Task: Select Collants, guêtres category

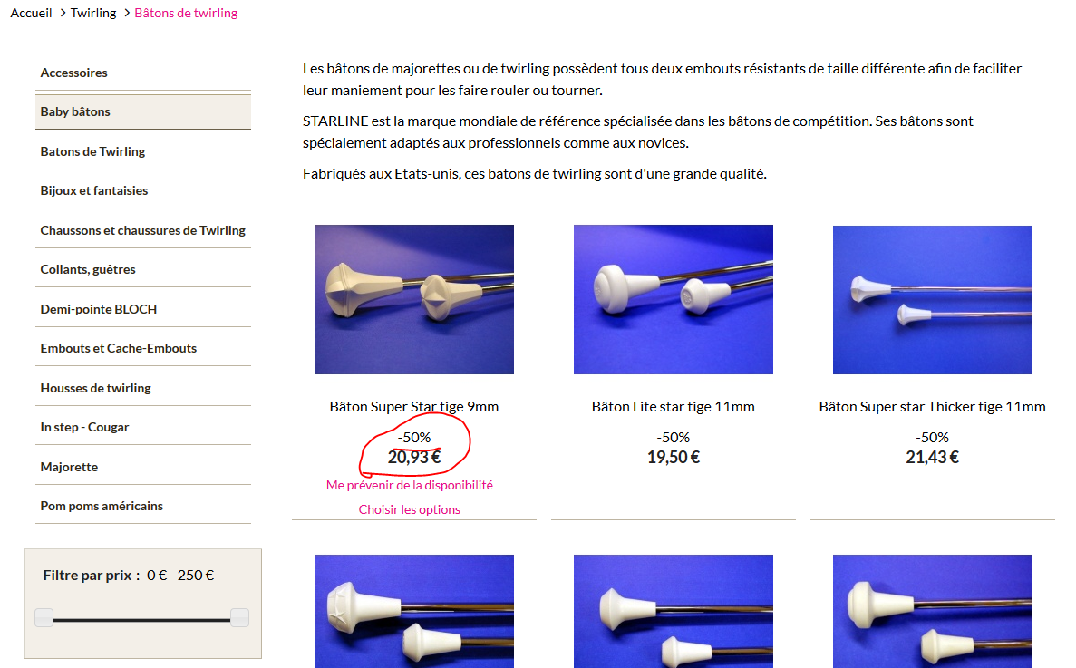Action: coord(88,269)
